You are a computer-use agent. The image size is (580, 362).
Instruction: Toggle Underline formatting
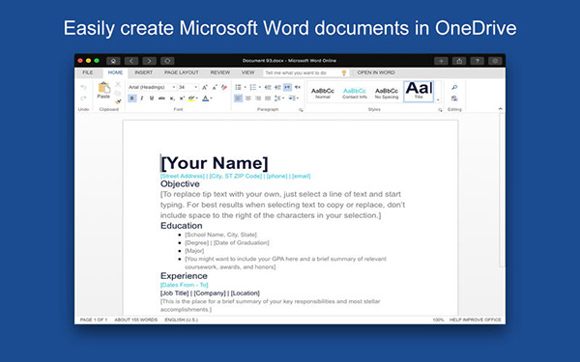click(x=152, y=98)
